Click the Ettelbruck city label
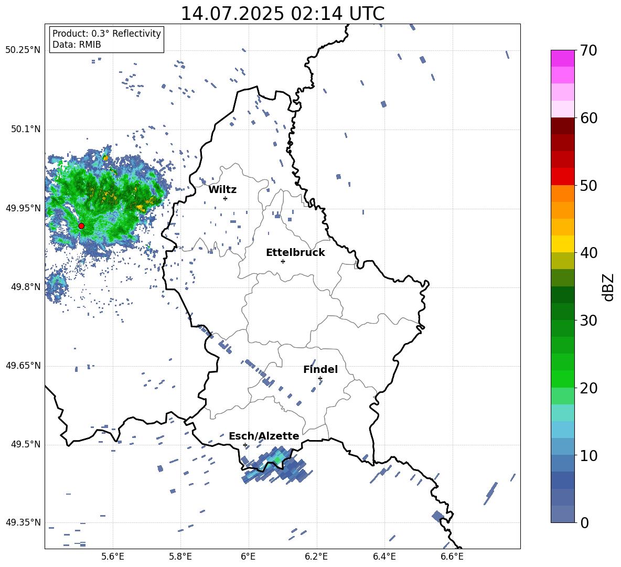The width and height of the screenshot is (621, 567). pyautogui.click(x=295, y=253)
